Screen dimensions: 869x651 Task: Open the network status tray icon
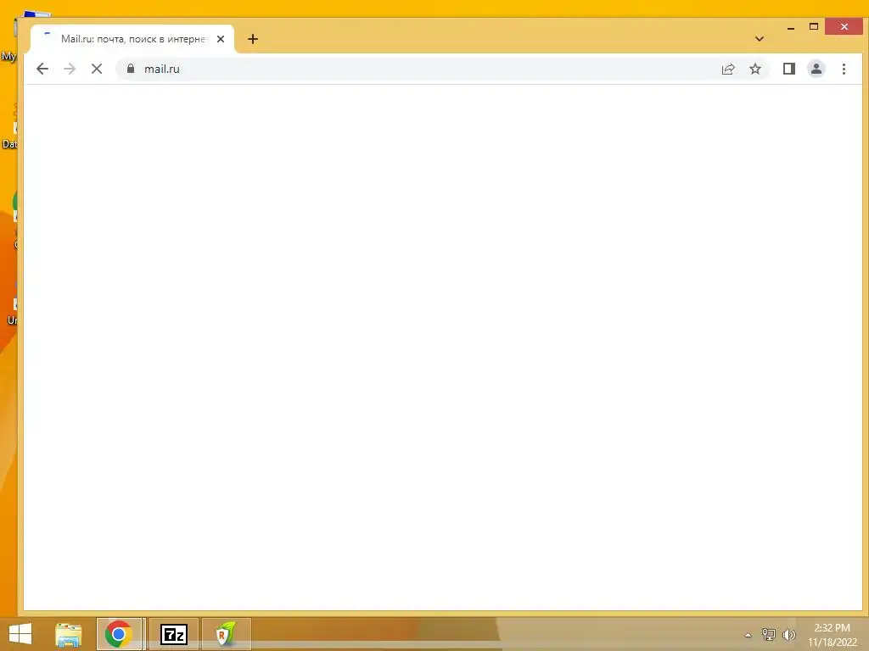tap(768, 635)
